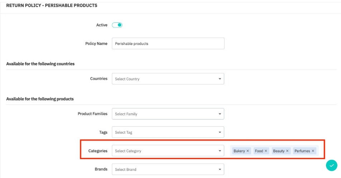
Task: Click the Food chip label
Action: [259, 151]
